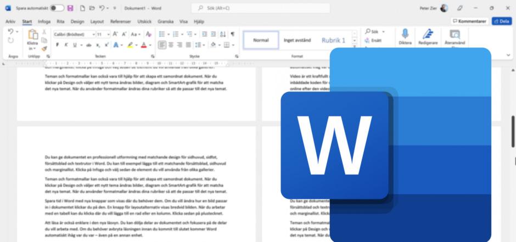516x242 pixels.
Task: Toggle show paragraph marks (¶)
Action: point(233,34)
